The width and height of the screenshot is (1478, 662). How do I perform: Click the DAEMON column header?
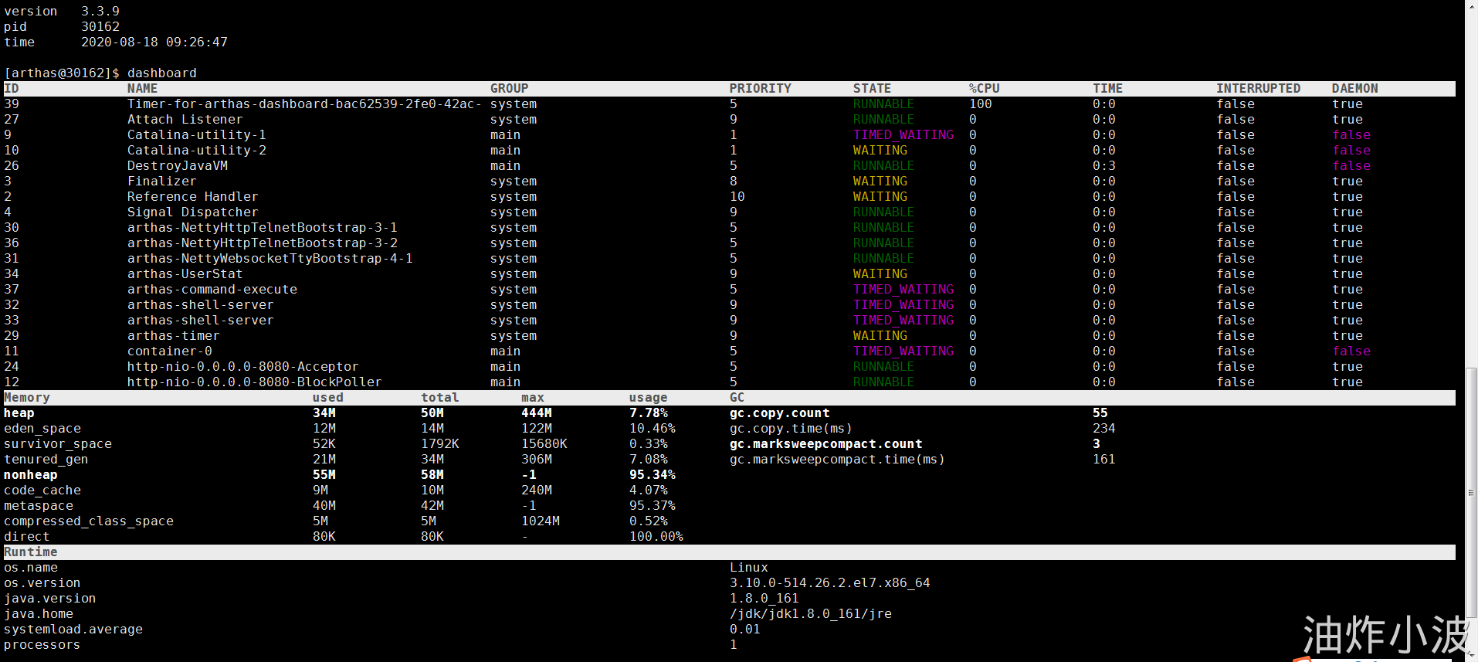[x=1355, y=89]
